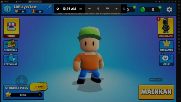Open the GRUP party screen

pyautogui.click(x=167, y=60)
